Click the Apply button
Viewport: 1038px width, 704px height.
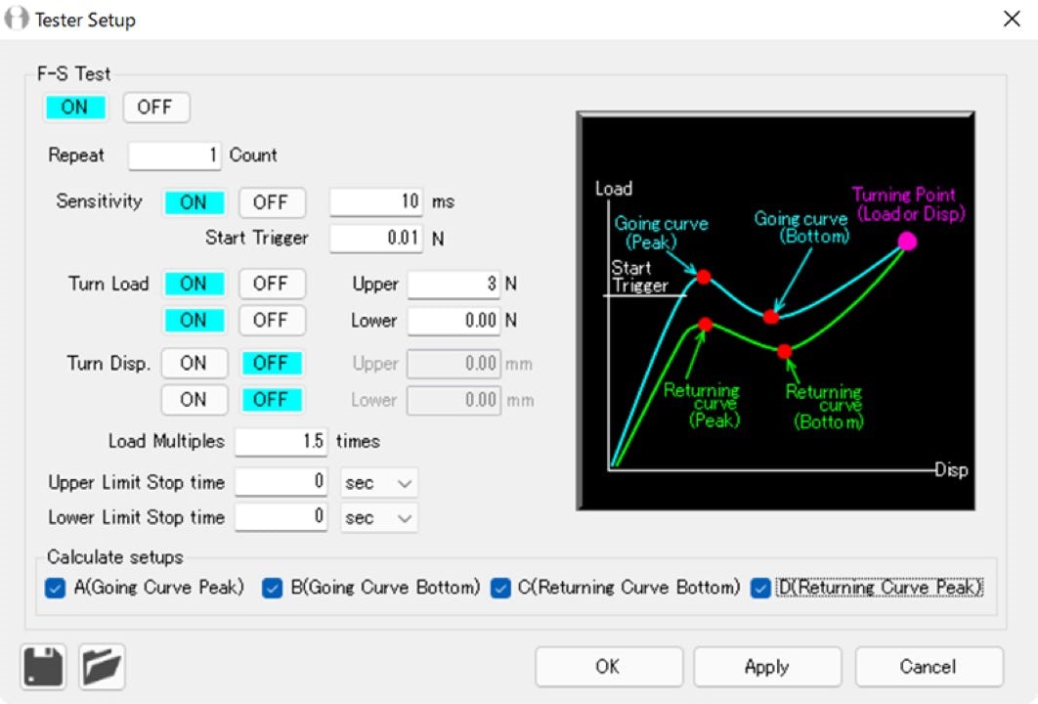click(766, 667)
